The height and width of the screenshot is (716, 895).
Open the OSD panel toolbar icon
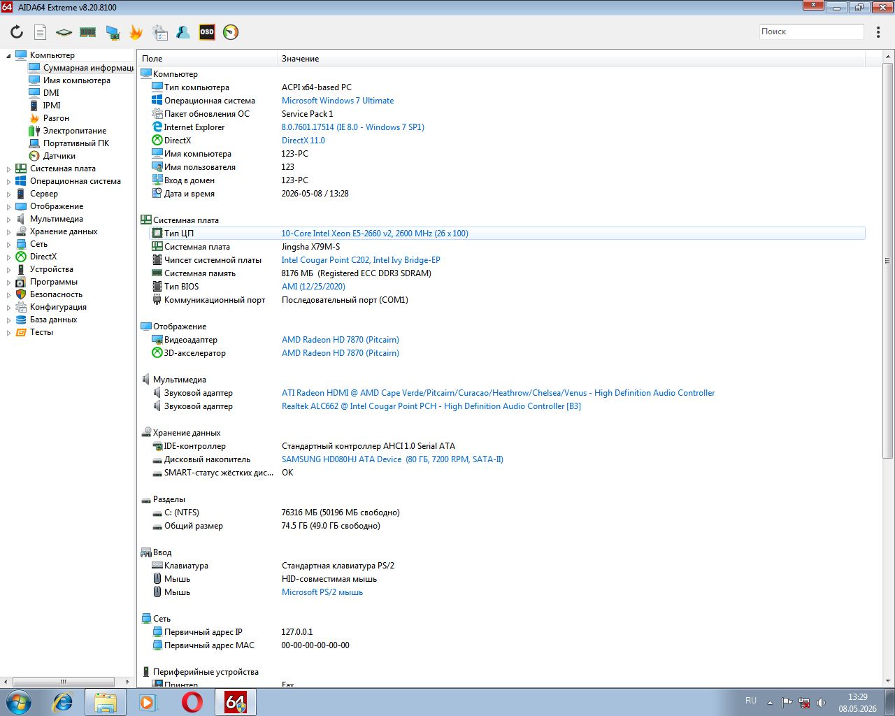click(207, 32)
